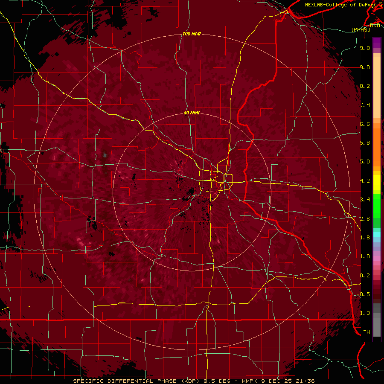Click the -1.3 value on the color scale
The width and height of the screenshot is (384, 384).
(x=363, y=313)
